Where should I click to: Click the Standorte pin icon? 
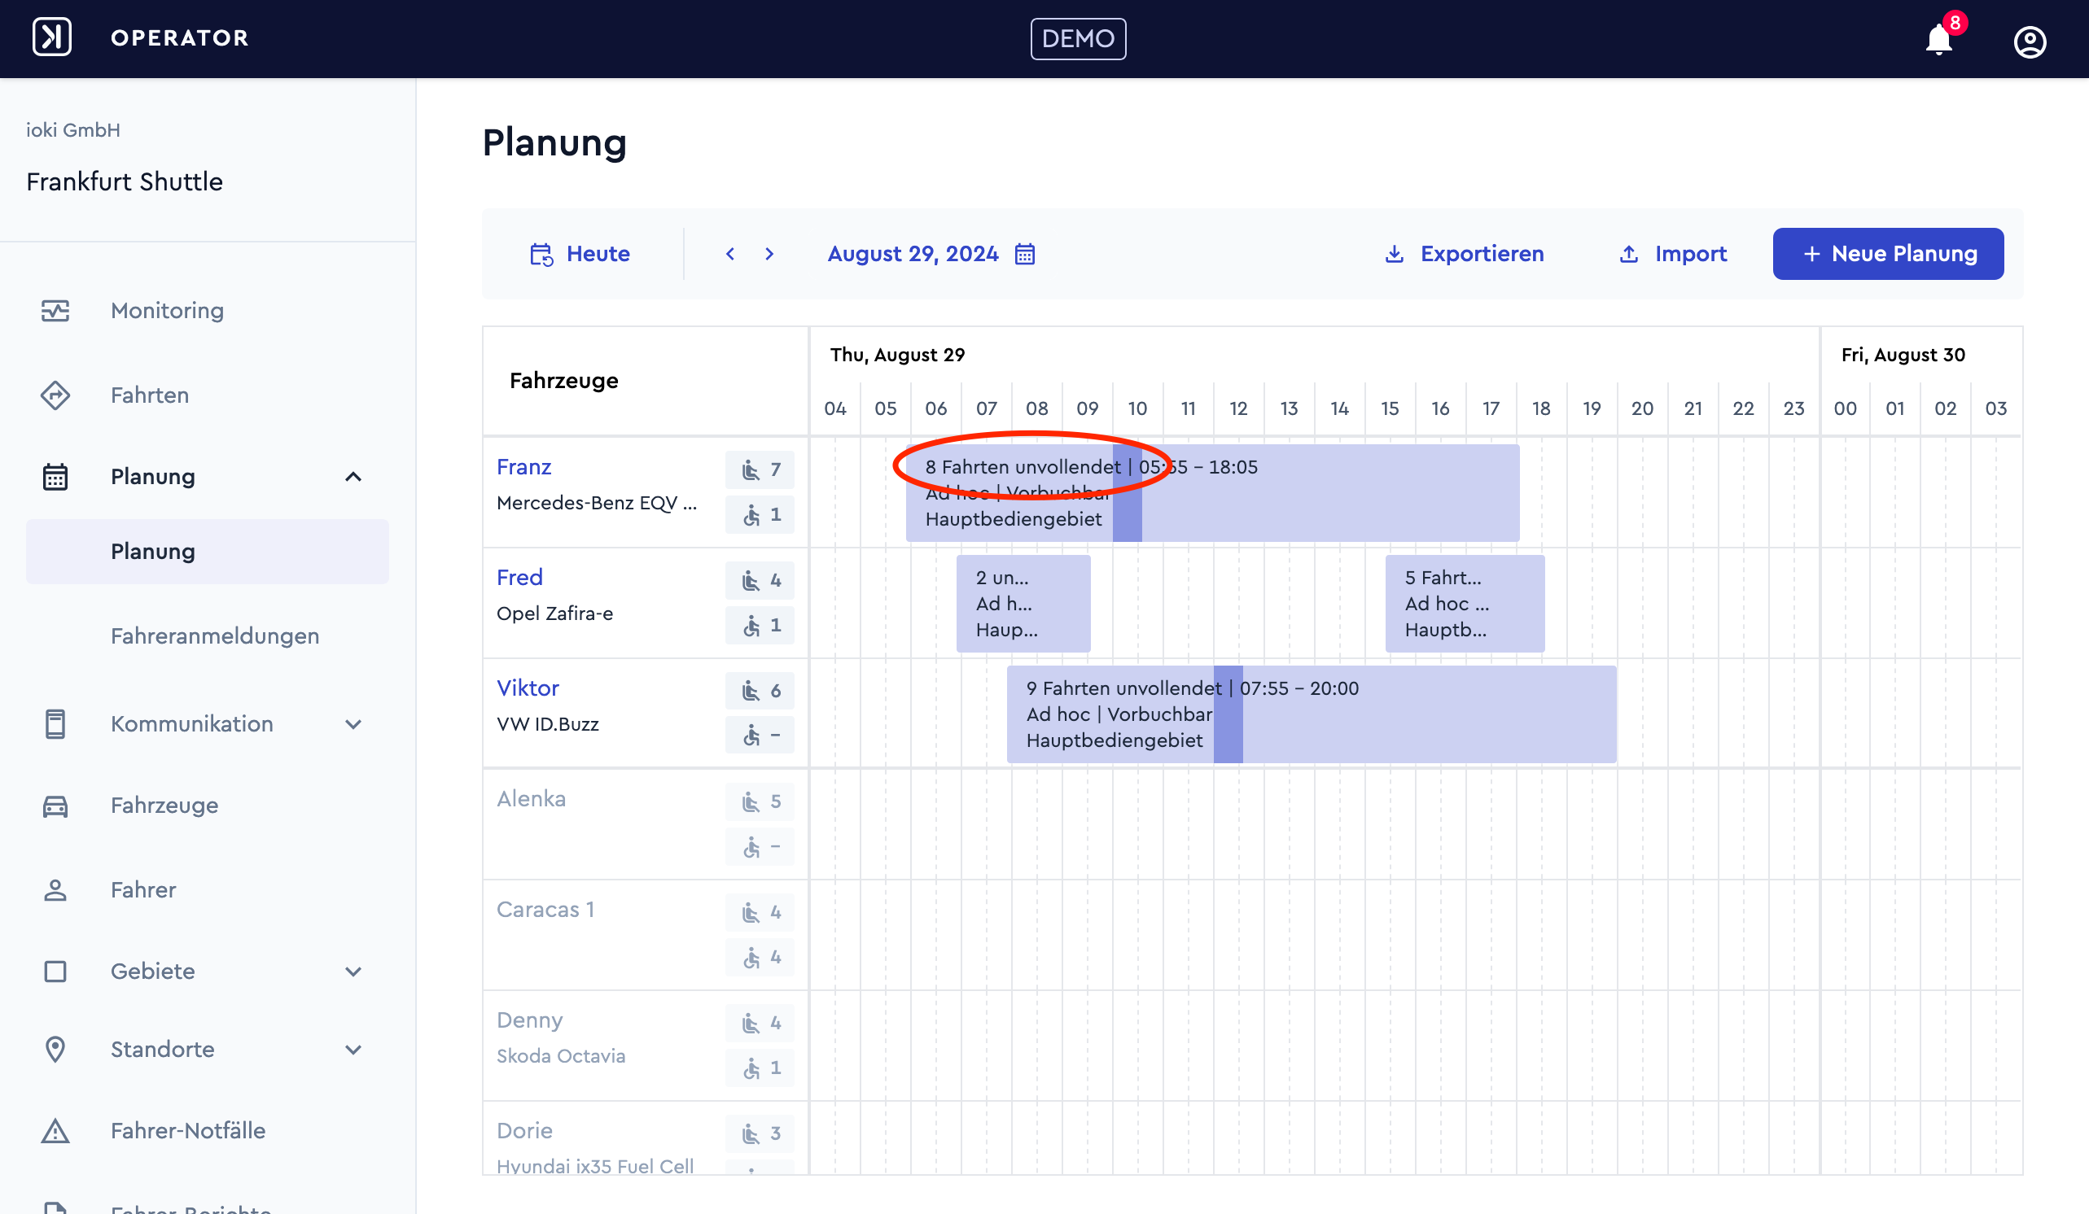click(x=55, y=1049)
